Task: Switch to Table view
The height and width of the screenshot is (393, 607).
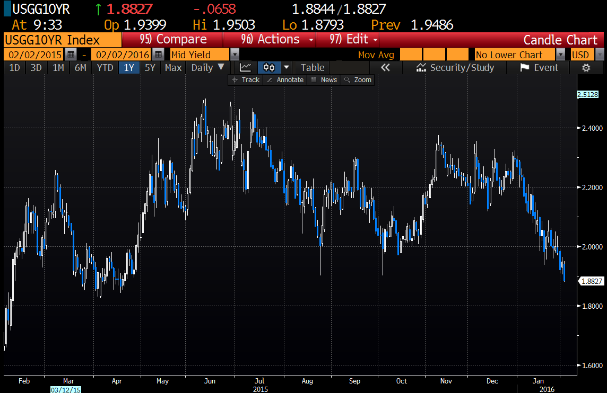Action: point(312,68)
